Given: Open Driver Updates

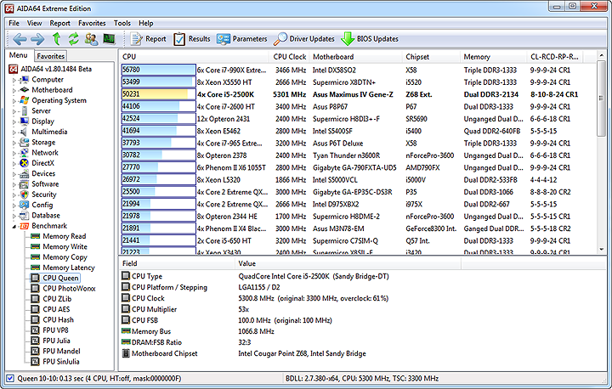Looking at the screenshot, I should [x=304, y=39].
